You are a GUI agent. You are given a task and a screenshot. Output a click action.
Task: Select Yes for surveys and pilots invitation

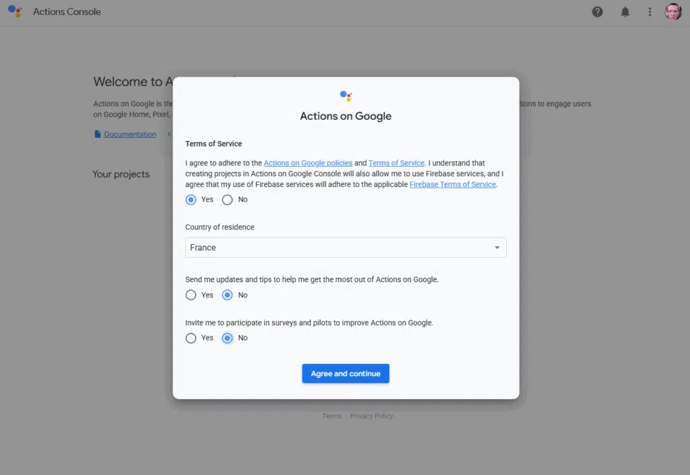coord(191,338)
